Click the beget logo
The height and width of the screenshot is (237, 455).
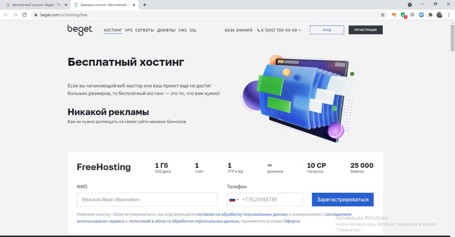point(80,30)
